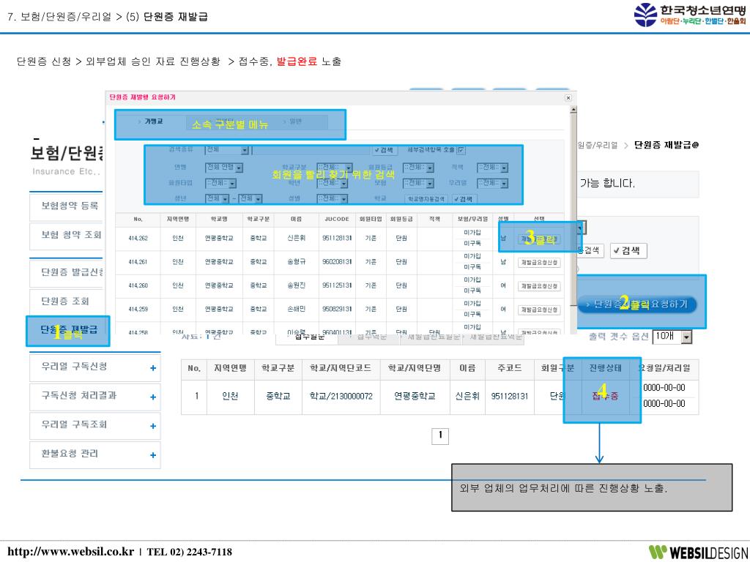750x562 pixels.
Task: Click the 학교/2130000072 cell
Action: click(x=341, y=396)
